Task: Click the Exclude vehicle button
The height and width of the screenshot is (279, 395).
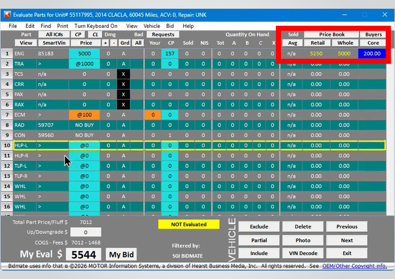Action: (x=259, y=226)
